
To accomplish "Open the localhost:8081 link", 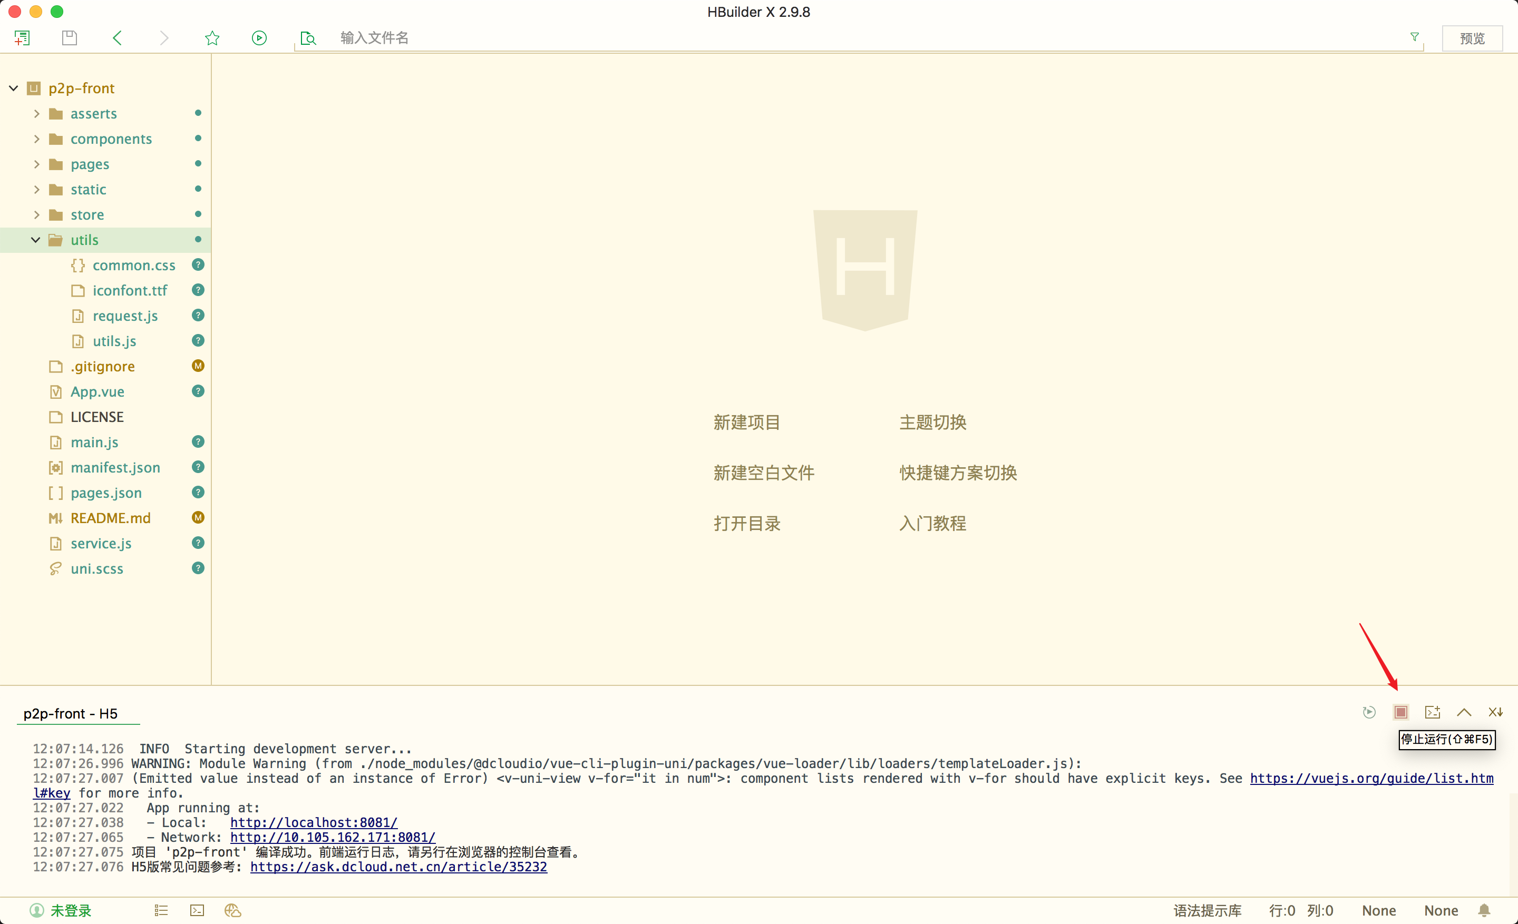I will pos(314,822).
